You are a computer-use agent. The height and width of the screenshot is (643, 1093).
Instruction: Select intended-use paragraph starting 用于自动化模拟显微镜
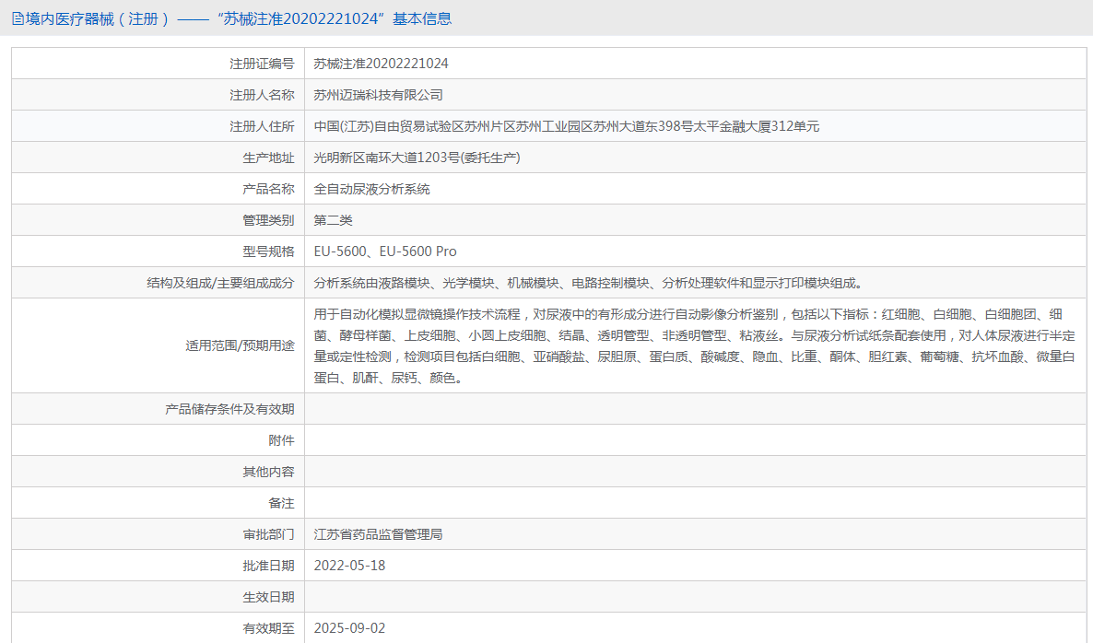click(x=694, y=346)
